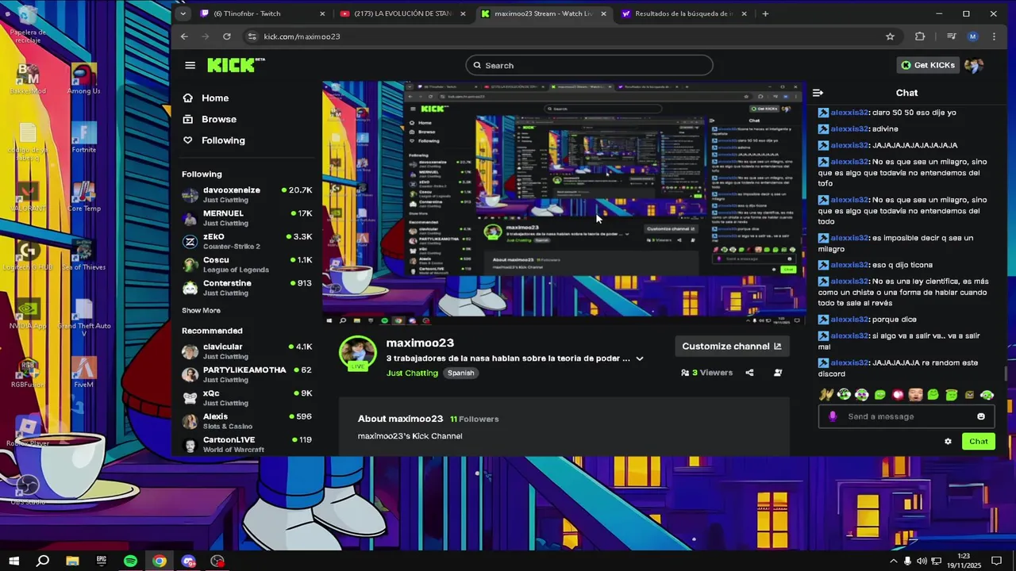Open the Following page in the sidebar

point(214,140)
